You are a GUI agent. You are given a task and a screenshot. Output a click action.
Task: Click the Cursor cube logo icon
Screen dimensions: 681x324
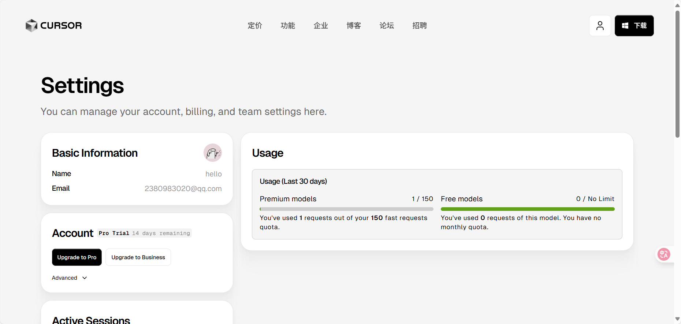(x=31, y=26)
